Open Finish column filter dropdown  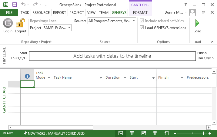(x=182, y=78)
